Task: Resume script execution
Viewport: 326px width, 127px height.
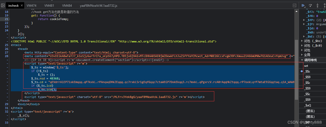Action: (303, 5)
